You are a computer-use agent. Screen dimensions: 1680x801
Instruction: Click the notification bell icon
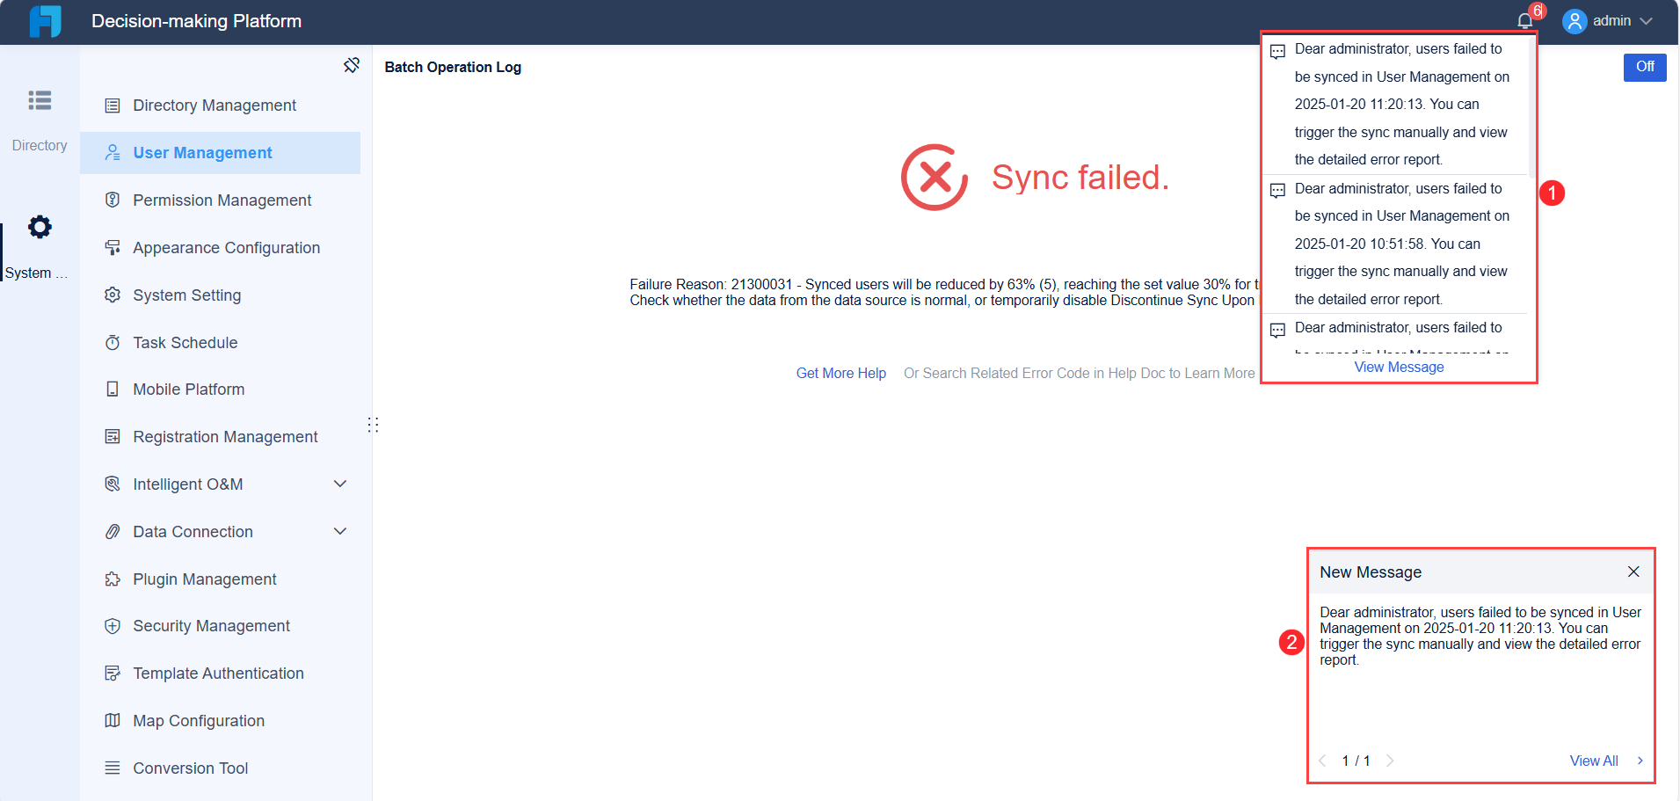click(1524, 19)
